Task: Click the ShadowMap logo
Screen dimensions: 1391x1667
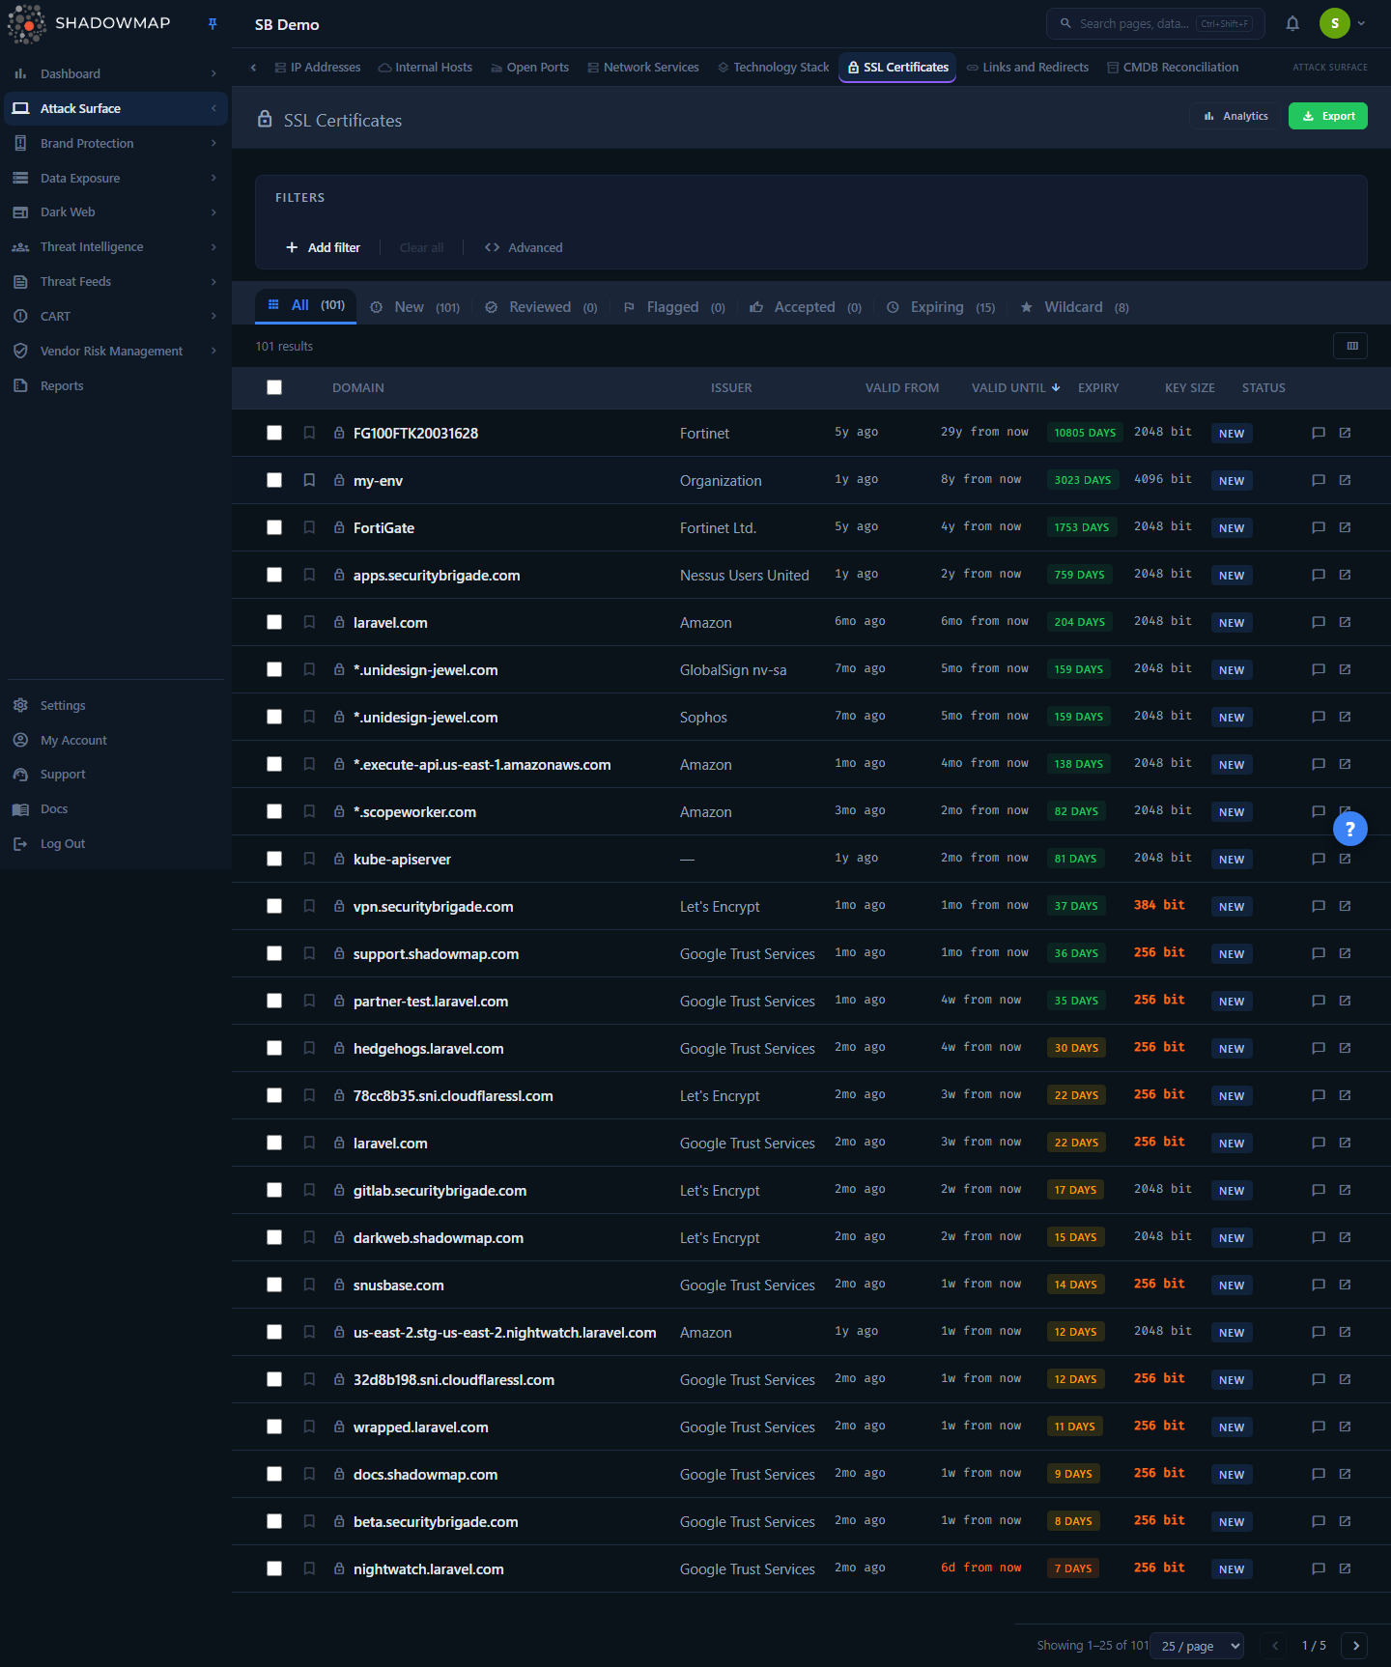Action: pos(89,24)
